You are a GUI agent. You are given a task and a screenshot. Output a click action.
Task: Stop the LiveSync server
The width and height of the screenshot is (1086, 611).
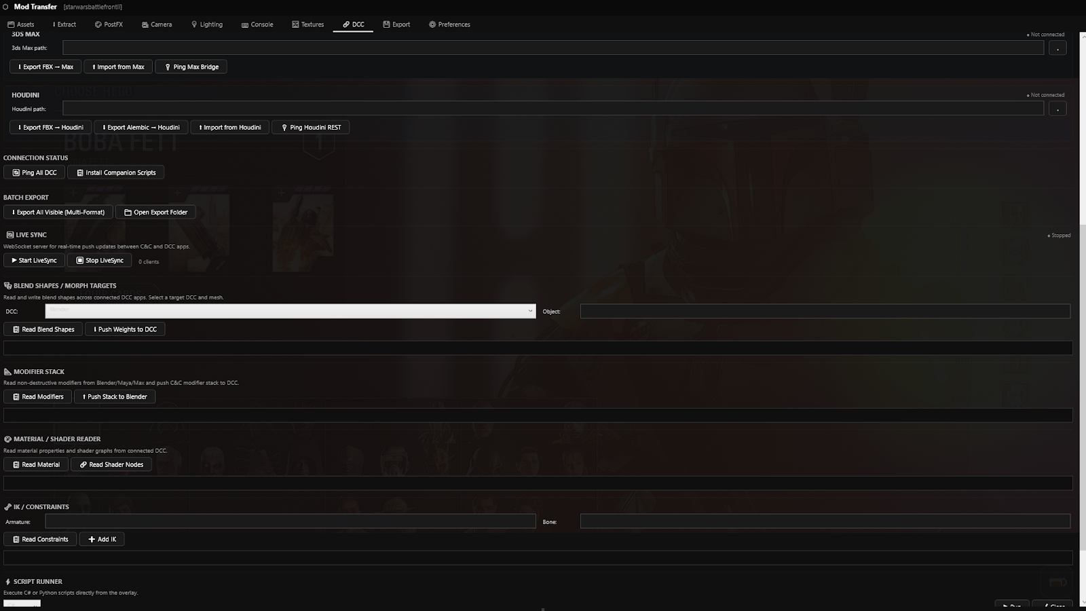click(98, 260)
